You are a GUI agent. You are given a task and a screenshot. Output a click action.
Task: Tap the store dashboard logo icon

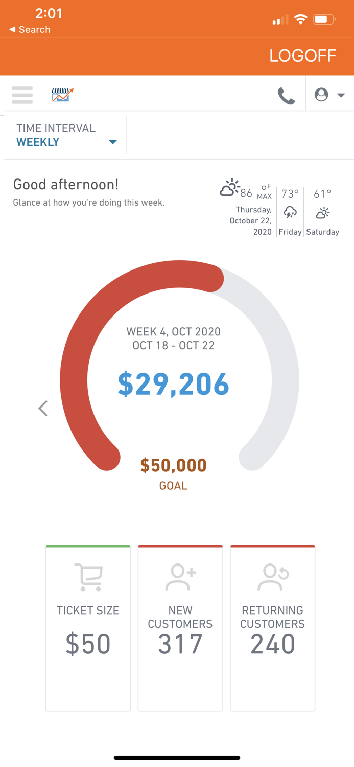tap(61, 94)
